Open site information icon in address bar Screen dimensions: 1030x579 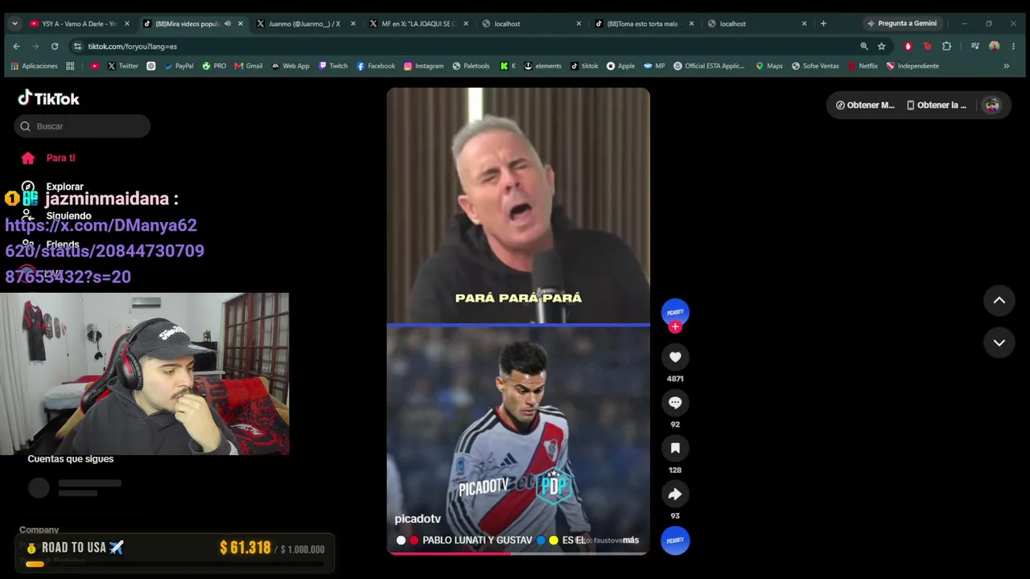pos(77,47)
